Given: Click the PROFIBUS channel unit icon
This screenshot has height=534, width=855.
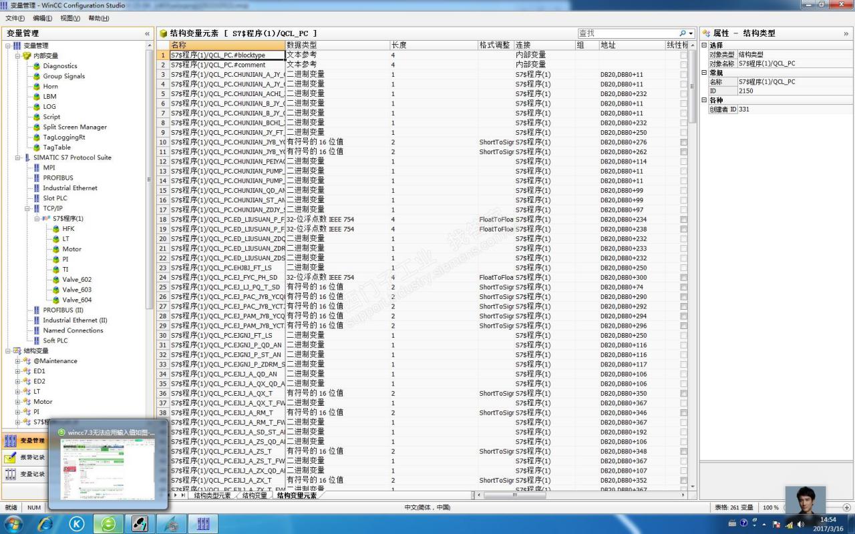Looking at the screenshot, I should (37, 178).
